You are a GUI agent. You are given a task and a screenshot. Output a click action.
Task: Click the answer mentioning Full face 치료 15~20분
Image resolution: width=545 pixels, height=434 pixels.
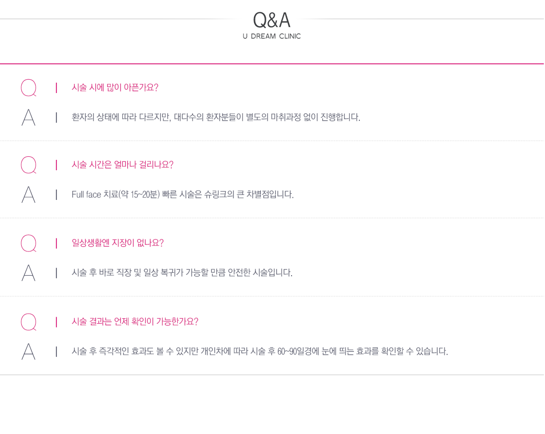(x=183, y=194)
